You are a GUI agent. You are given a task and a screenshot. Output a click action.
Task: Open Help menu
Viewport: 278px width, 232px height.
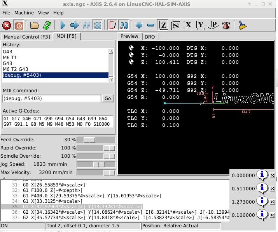pos(58,13)
